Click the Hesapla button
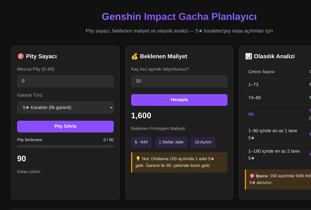 click(179, 100)
